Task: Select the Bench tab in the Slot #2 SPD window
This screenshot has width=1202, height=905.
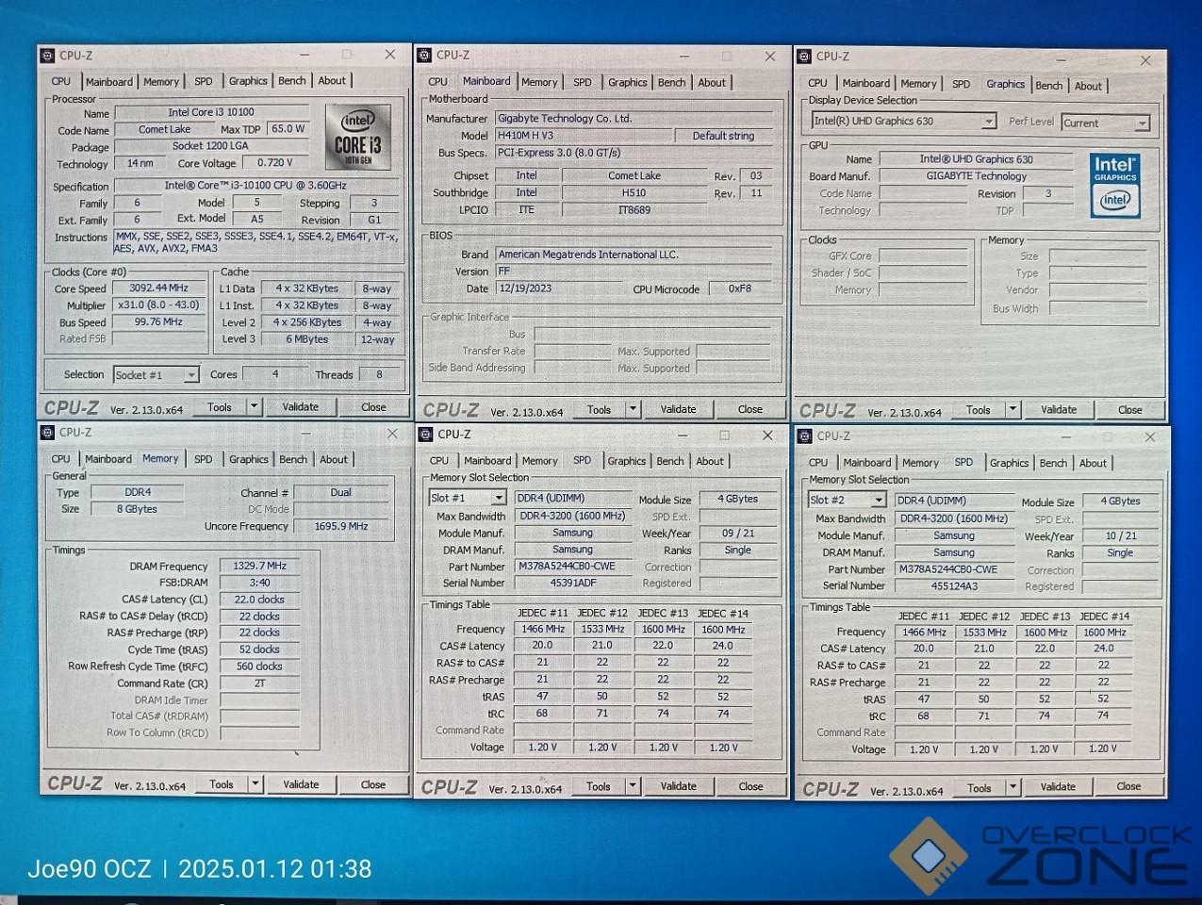Action: click(1053, 463)
